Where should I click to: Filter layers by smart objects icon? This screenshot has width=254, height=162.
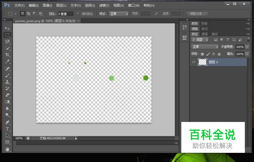tap(240, 40)
